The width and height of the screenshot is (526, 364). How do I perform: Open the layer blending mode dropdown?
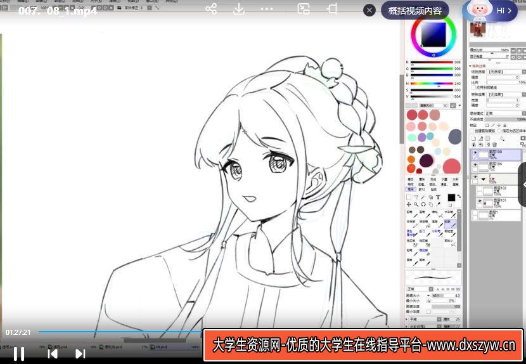click(x=506, y=114)
